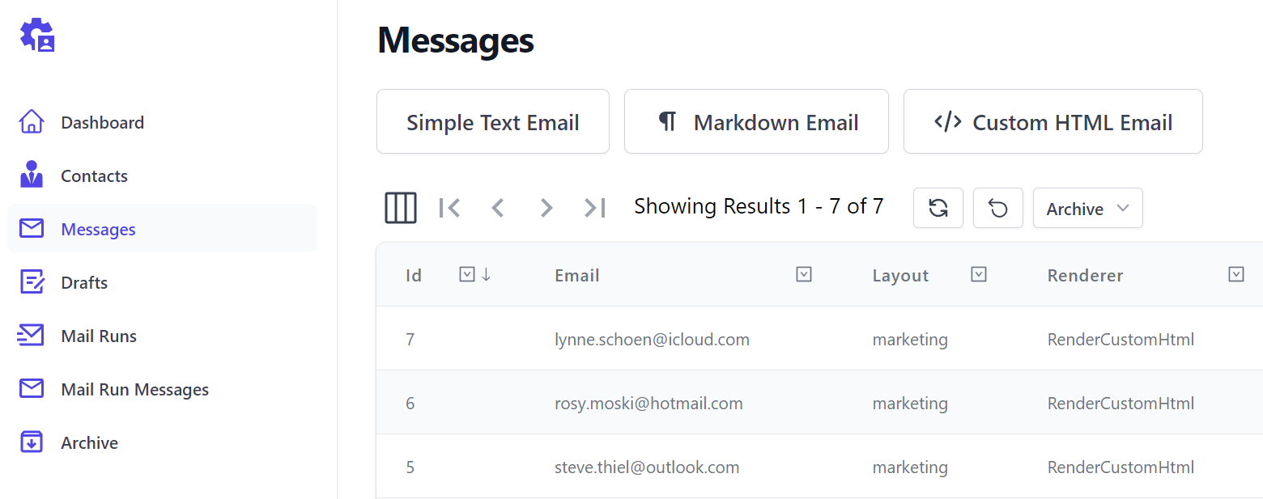The image size is (1263, 499).
Task: Click the gear logo icon at top left
Action: click(37, 36)
